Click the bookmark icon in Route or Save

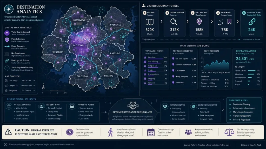[x=229, y=22]
